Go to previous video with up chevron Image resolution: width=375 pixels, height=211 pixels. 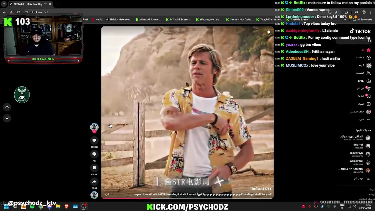coord(7,107)
